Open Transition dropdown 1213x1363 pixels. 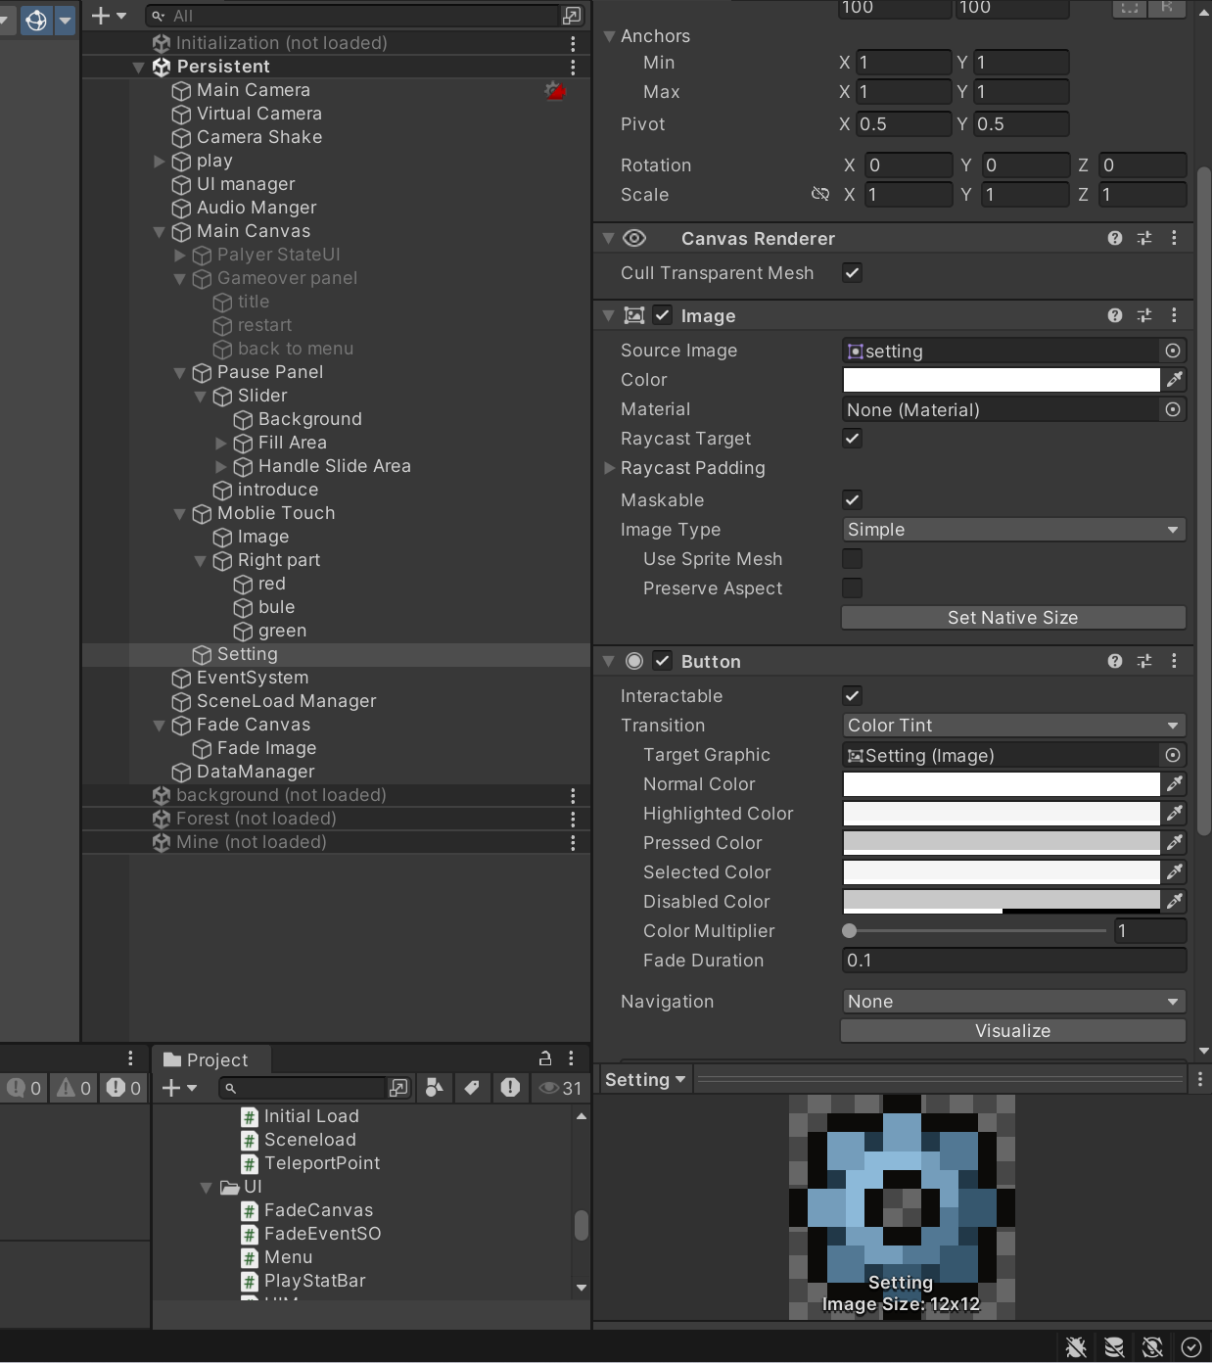[1013, 726]
